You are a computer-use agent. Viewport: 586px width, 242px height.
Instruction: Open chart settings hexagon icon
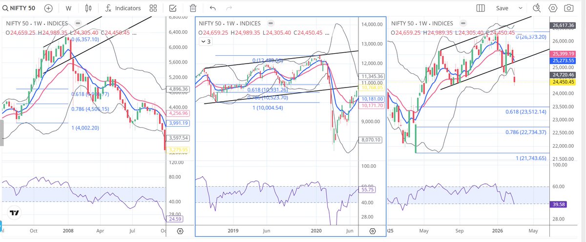coord(553,8)
